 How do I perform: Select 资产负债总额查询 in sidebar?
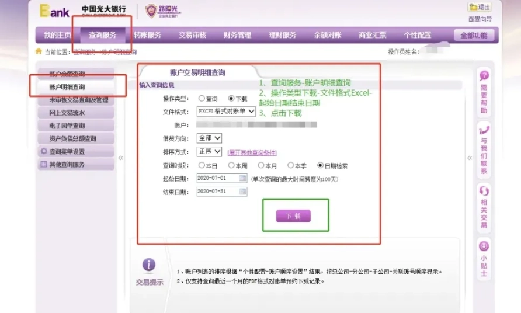tap(77, 138)
